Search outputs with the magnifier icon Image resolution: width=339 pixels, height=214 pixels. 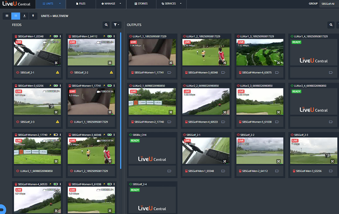pos(331,25)
